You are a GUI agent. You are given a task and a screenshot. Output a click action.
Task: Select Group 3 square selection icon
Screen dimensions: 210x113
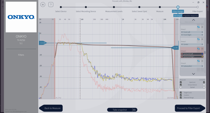point(202,49)
